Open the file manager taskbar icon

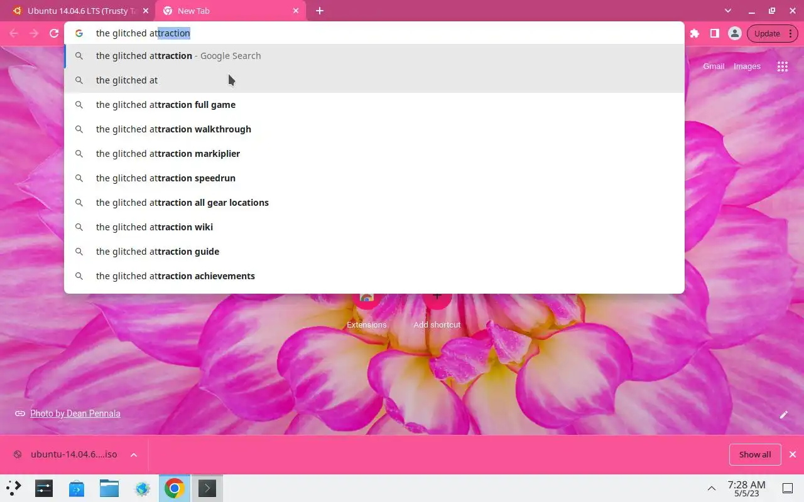pyautogui.click(x=109, y=488)
